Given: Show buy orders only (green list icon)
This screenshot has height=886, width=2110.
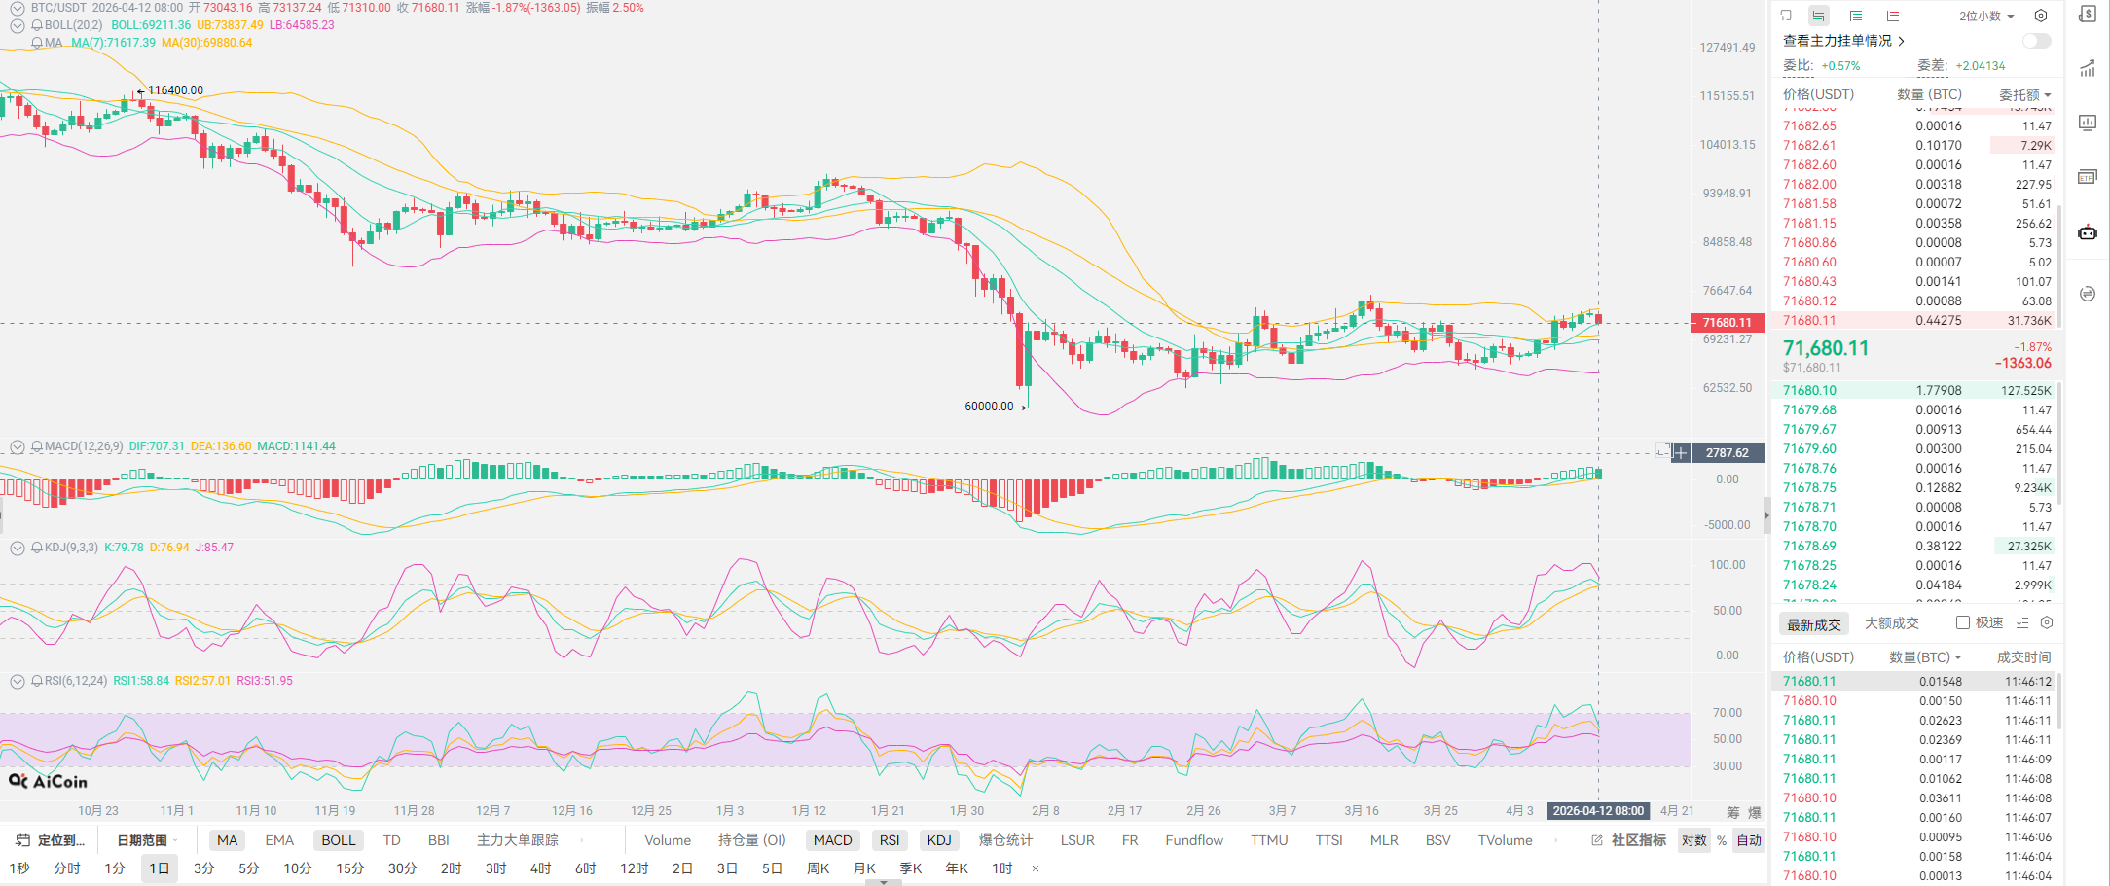Looking at the screenshot, I should pos(1856,16).
